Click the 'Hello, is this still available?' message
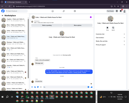The width and height of the screenshot is (129, 103). coord(43,60)
